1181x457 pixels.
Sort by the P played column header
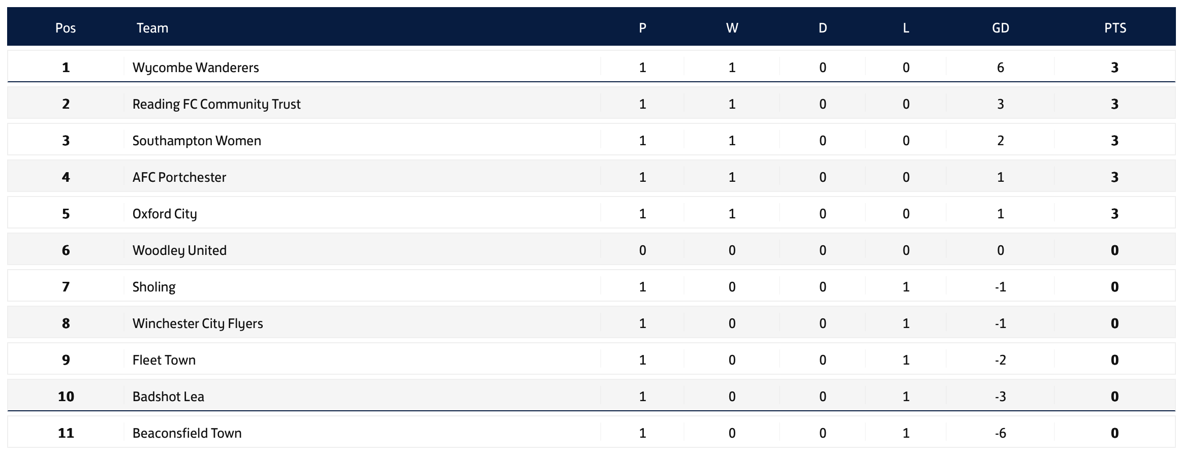tap(642, 28)
